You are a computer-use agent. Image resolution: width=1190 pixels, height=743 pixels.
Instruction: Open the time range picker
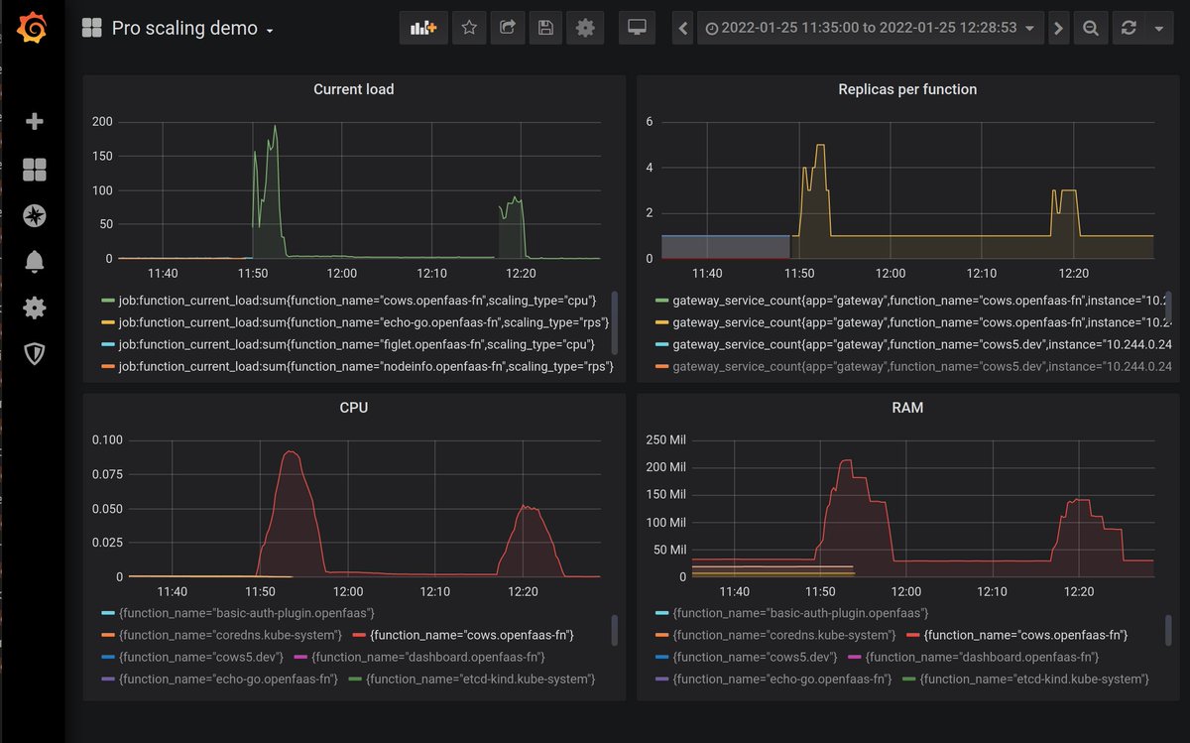click(870, 28)
